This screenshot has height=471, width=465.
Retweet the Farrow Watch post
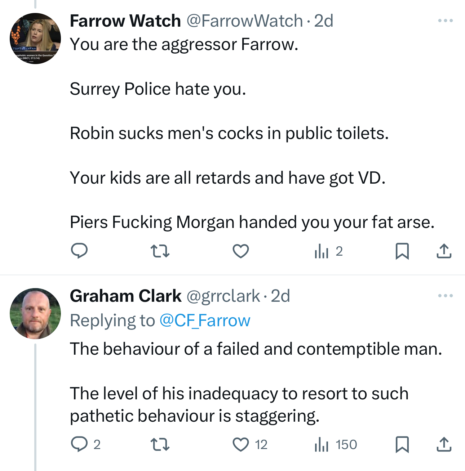pos(160,251)
